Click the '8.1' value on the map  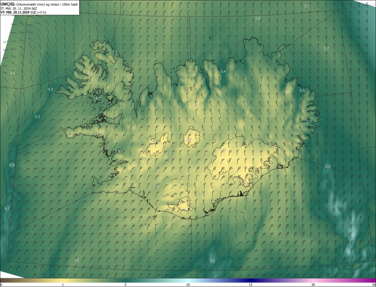(x=354, y=235)
